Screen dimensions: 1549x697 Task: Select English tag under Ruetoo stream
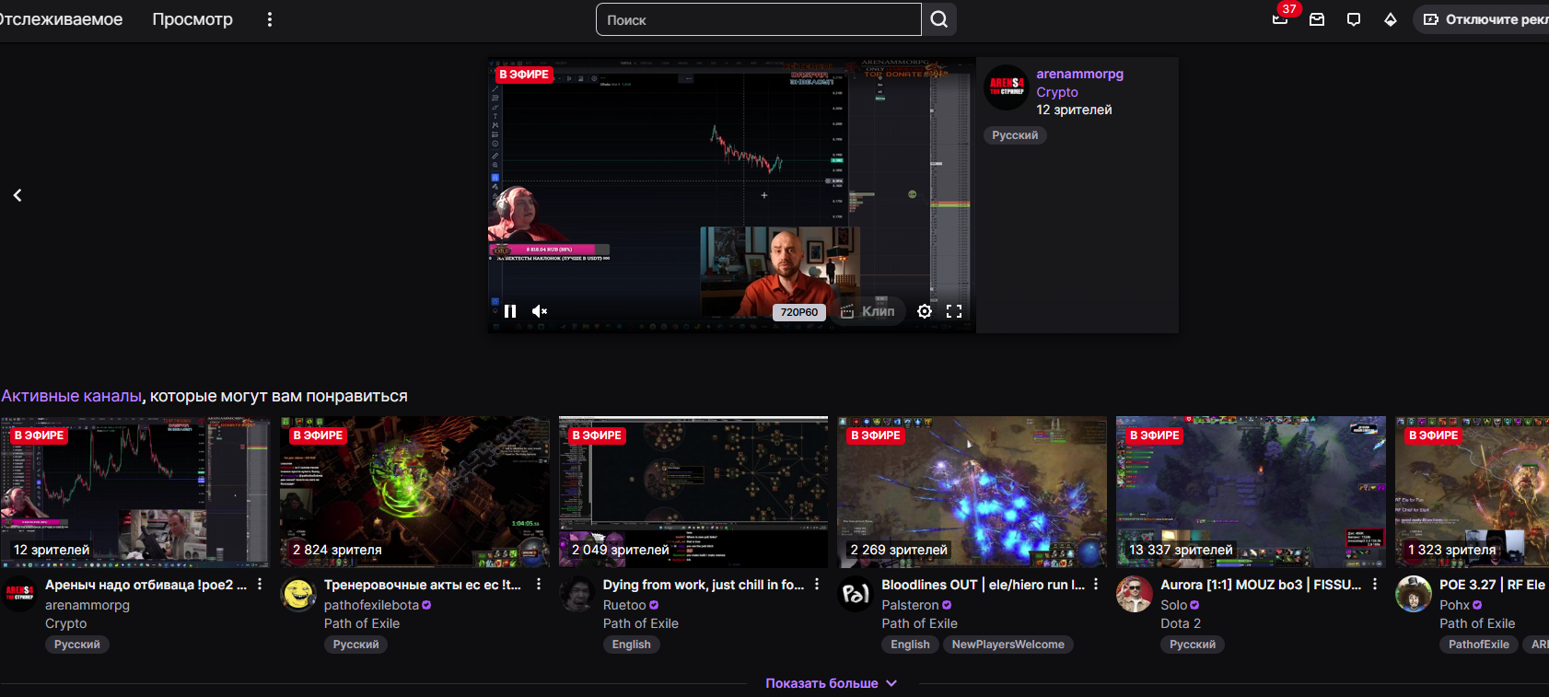pyautogui.click(x=632, y=645)
